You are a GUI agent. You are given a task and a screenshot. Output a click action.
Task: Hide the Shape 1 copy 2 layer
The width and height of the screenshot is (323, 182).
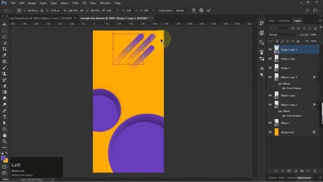pos(270,50)
